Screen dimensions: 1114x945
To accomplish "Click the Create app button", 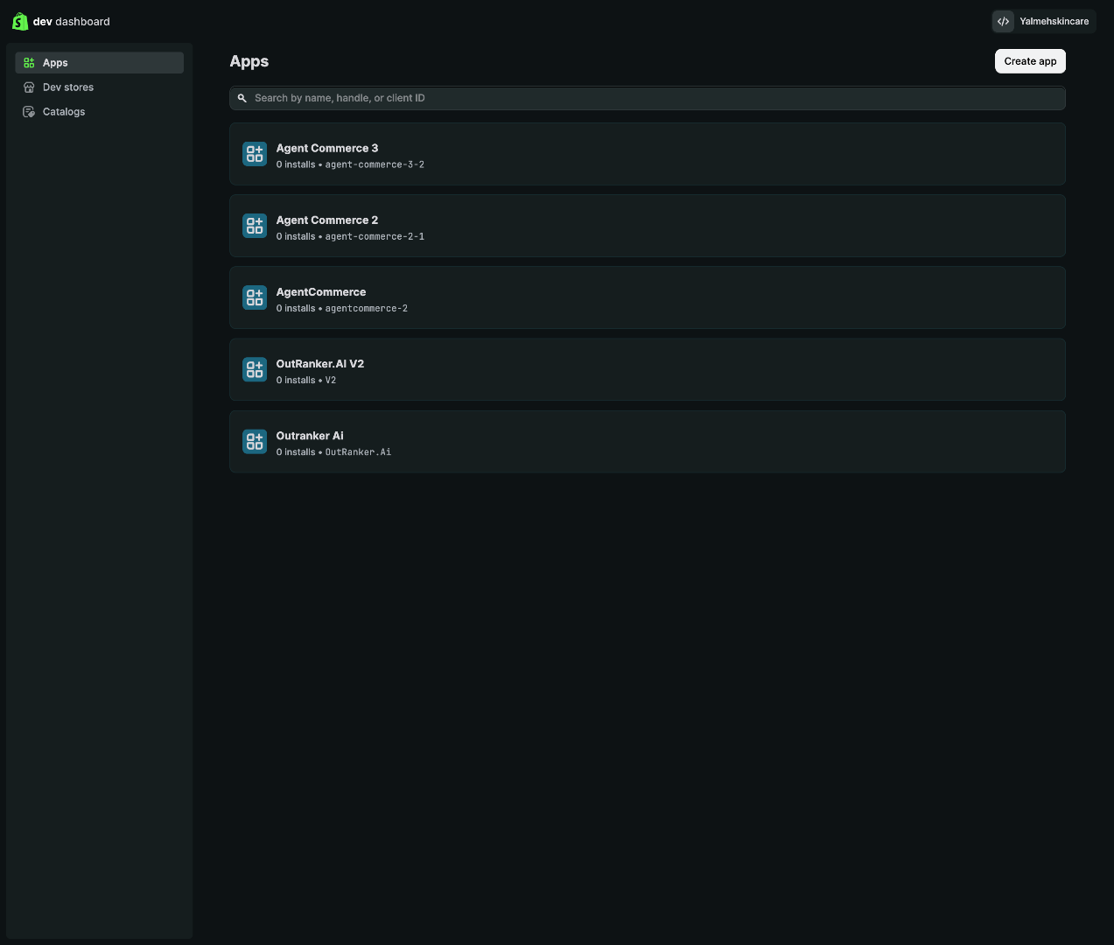I will click(x=1030, y=61).
